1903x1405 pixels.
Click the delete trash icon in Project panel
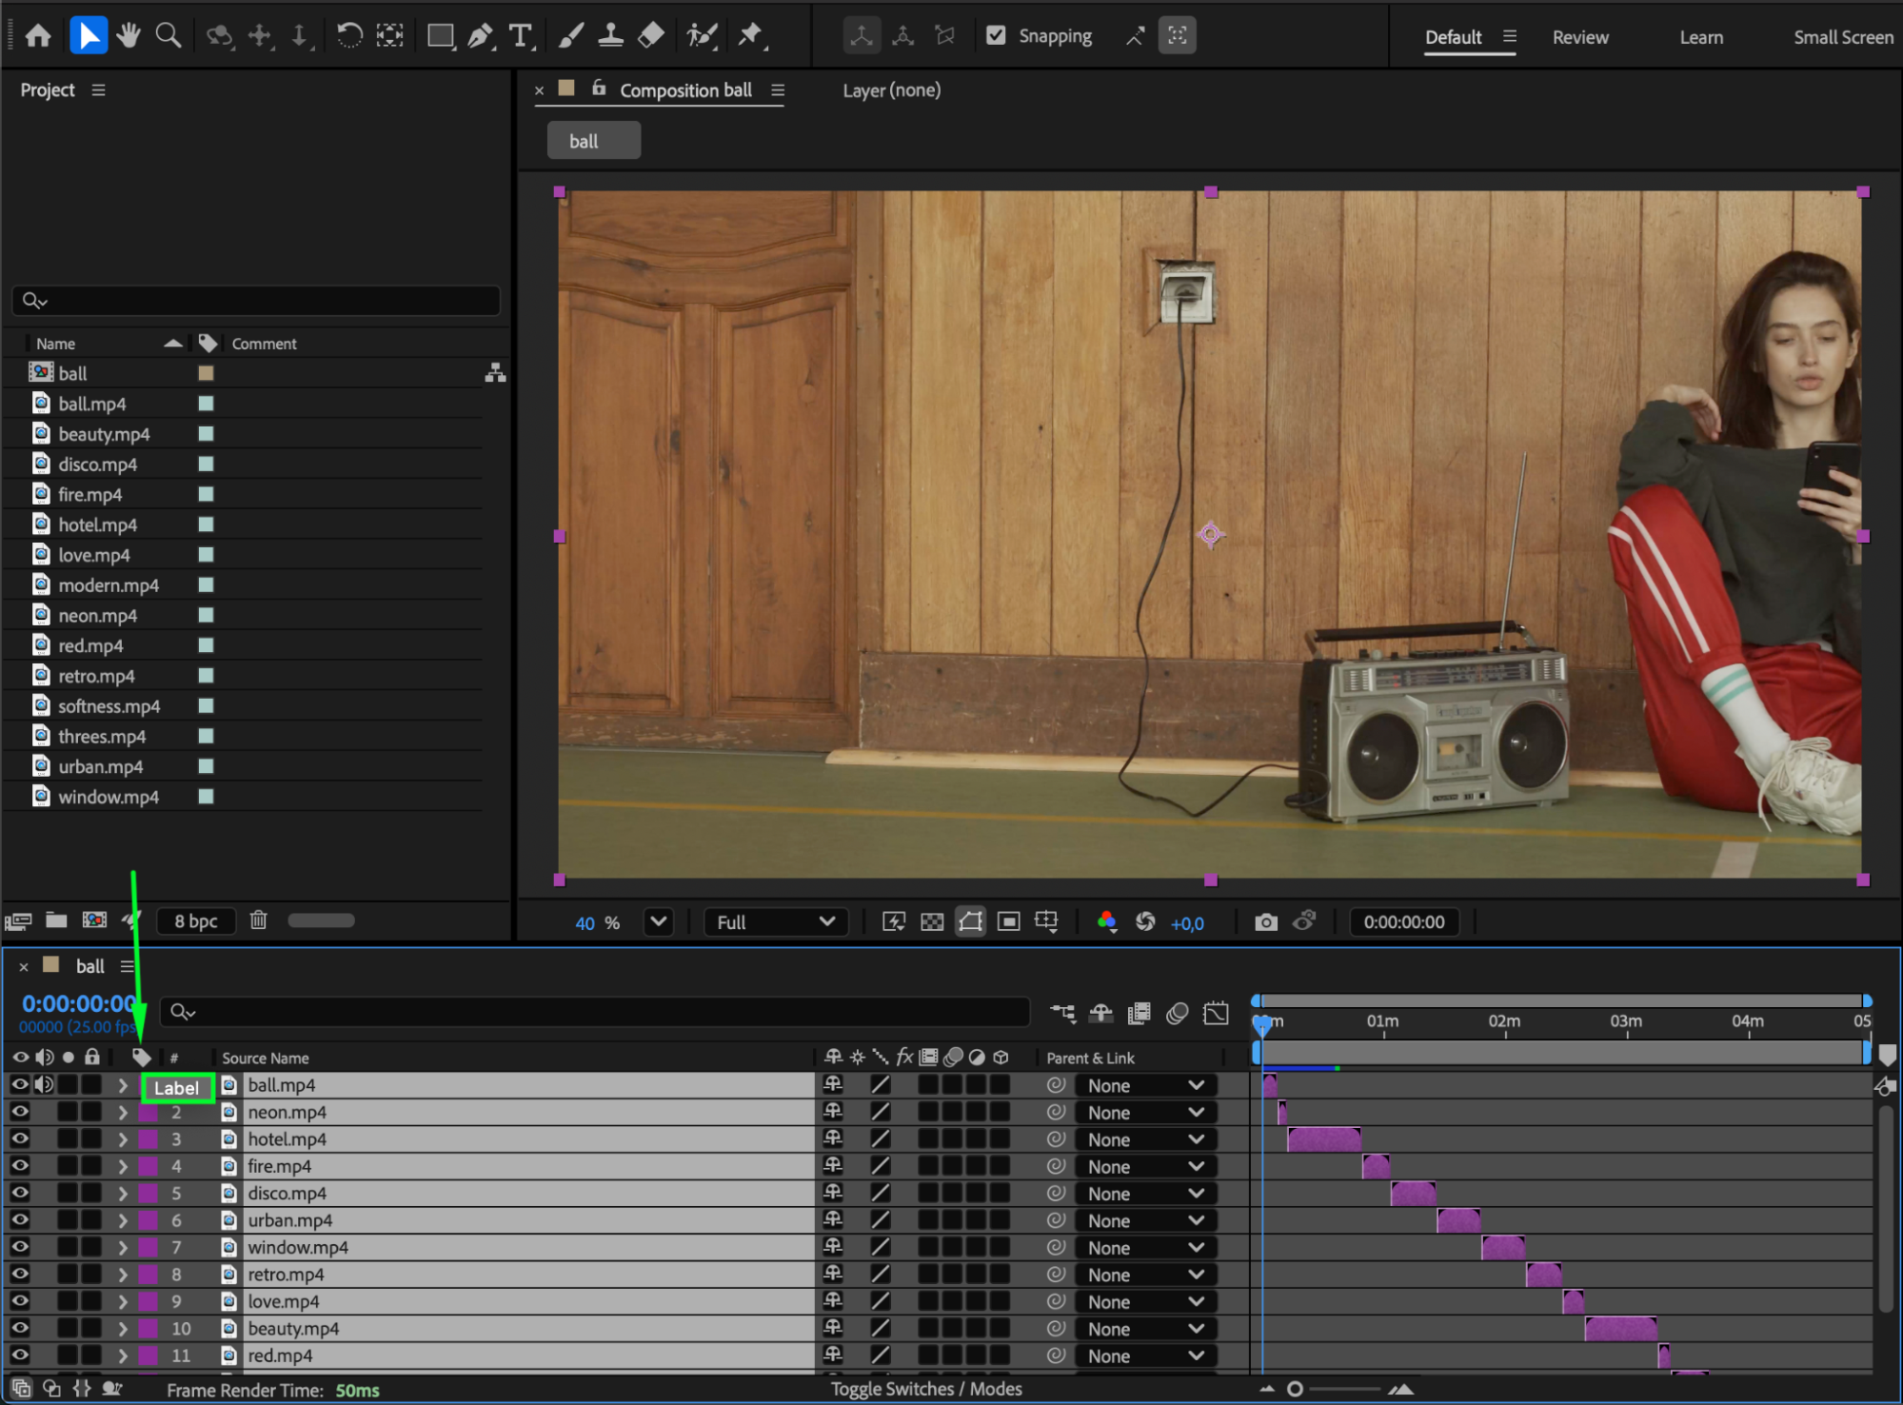[258, 920]
